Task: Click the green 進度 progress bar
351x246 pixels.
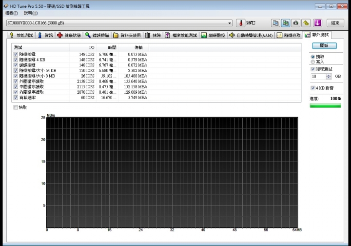Action: click(325, 105)
